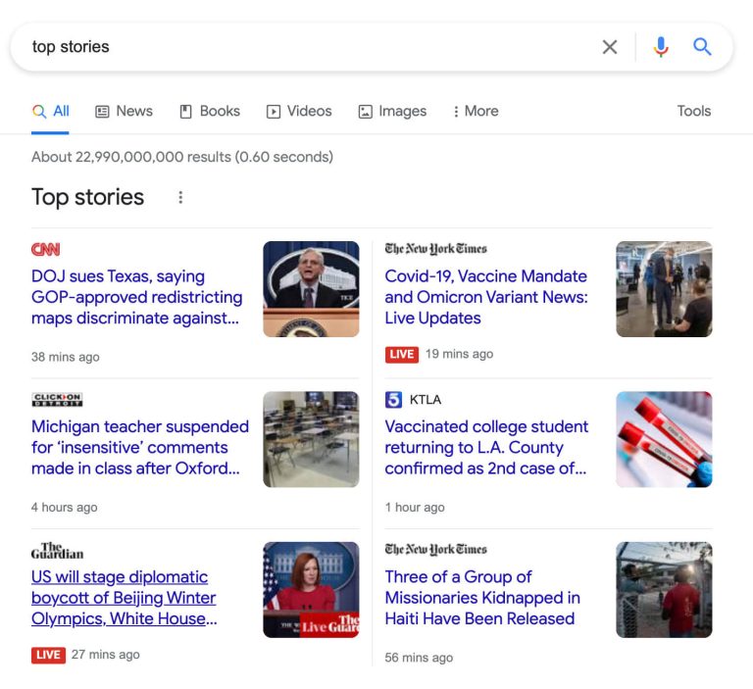
Task: Click the Guardian logo above the Olympics story
Action: pyautogui.click(x=57, y=550)
